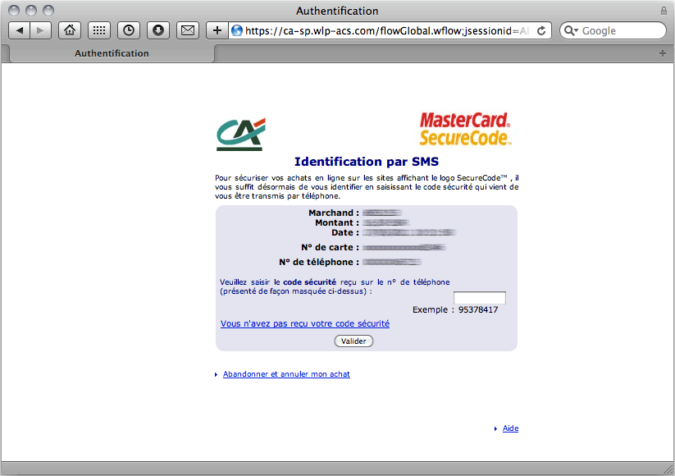Go forward with the right arrow button
Image resolution: width=675 pixels, height=476 pixels.
[x=40, y=30]
